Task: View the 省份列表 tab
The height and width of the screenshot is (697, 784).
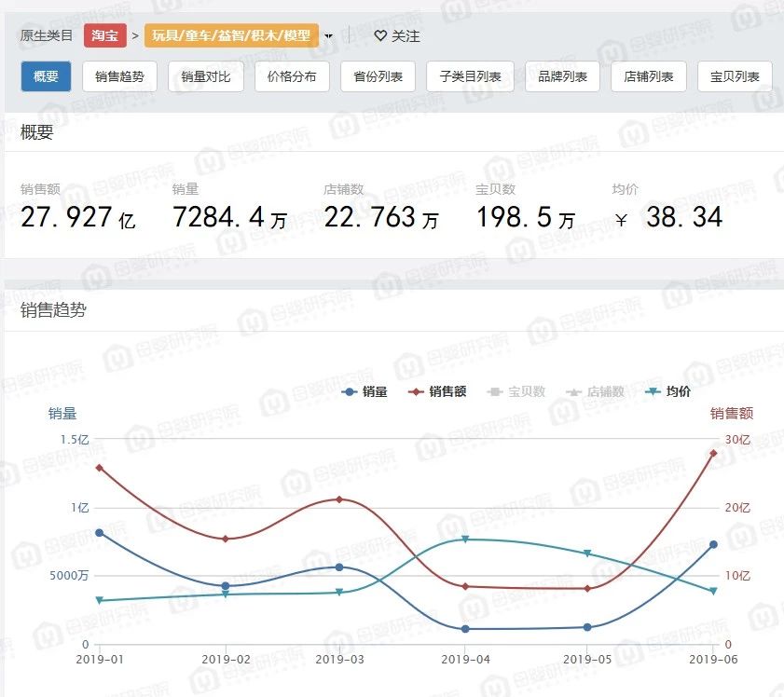Action: point(378,76)
